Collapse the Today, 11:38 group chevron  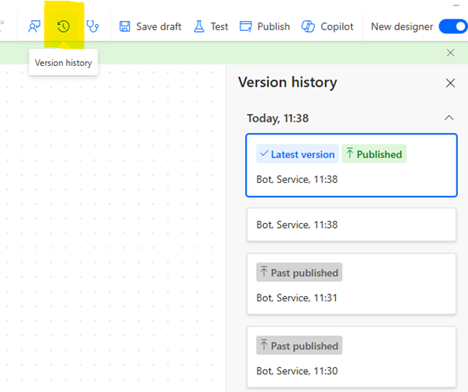click(449, 118)
